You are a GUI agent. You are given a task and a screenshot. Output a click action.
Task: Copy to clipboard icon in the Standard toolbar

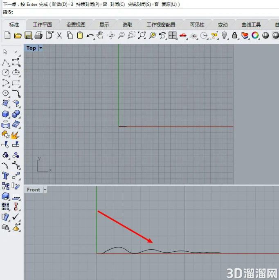coord(70,35)
